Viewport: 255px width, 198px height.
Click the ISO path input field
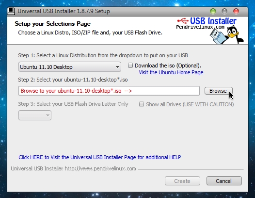pyautogui.click(x=109, y=91)
